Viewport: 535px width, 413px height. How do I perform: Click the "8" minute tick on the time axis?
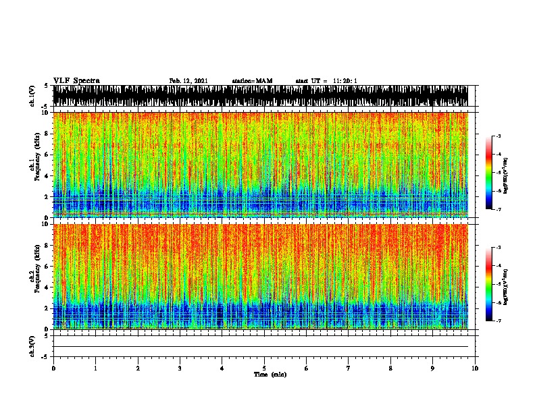(390, 368)
